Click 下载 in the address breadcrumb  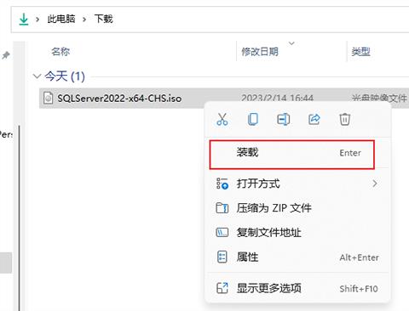[104, 19]
